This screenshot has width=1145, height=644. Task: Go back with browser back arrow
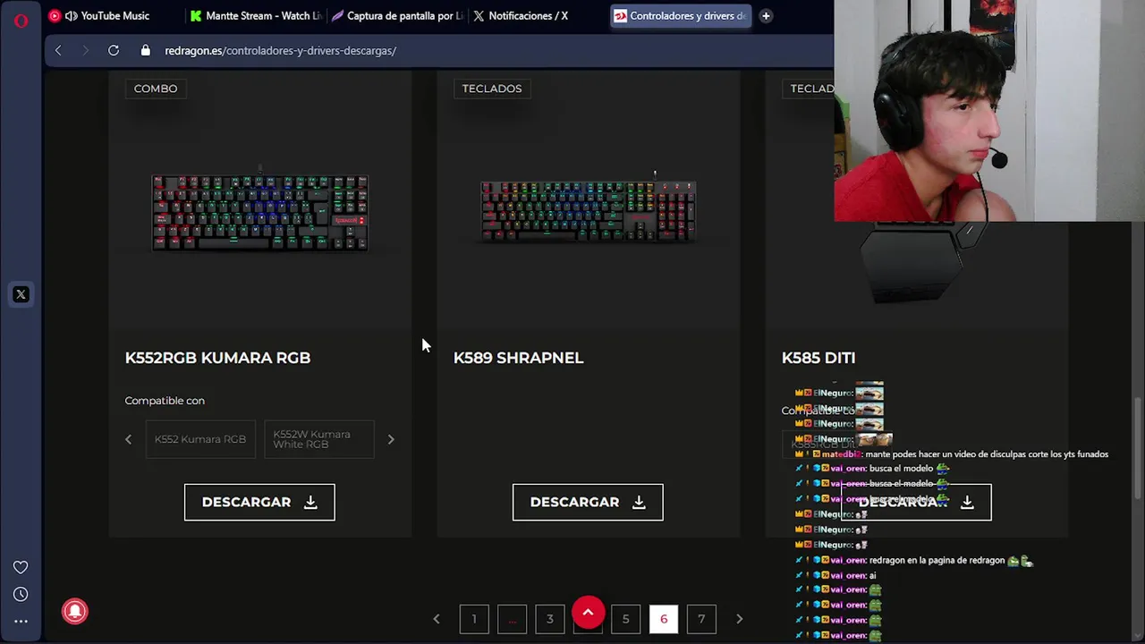click(58, 50)
